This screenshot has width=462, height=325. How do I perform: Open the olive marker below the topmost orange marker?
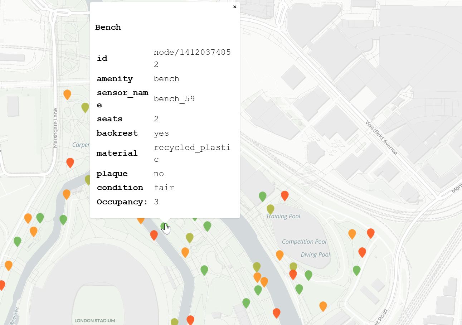click(x=85, y=107)
